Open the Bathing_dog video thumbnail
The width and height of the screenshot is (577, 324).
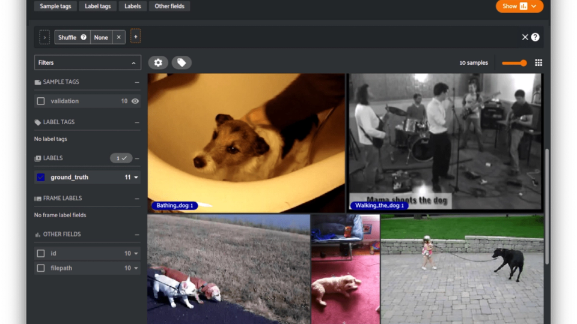click(x=246, y=143)
